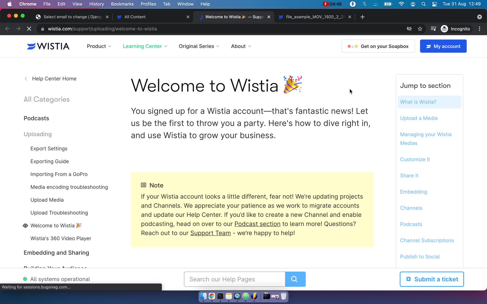Viewport: 487px width, 304px height.
Task: Open the Trash in the dock
Action: click(x=284, y=296)
